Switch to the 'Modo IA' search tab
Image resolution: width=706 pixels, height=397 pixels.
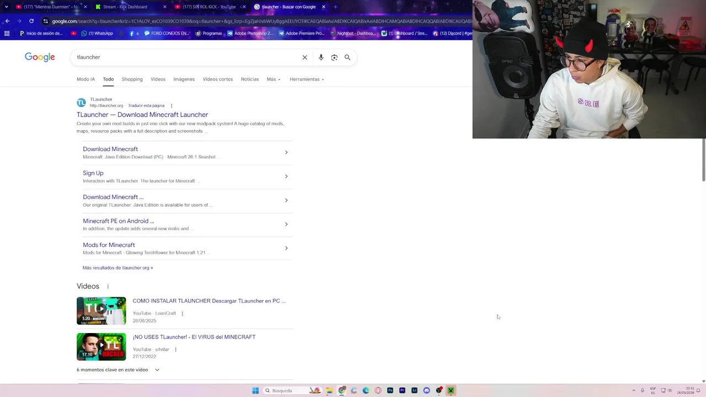click(85, 79)
